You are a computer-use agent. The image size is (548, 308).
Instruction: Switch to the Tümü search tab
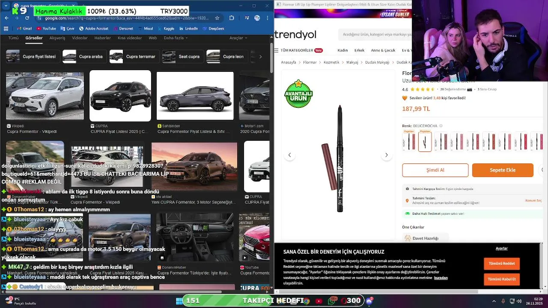pos(13,38)
